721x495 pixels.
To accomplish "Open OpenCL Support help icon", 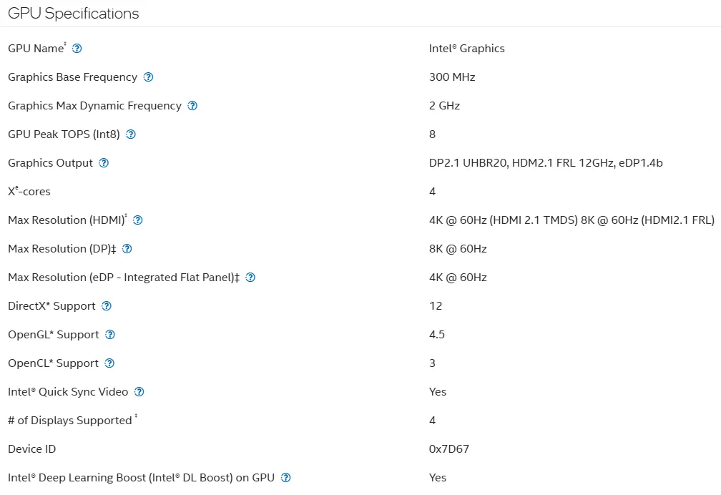I will [109, 363].
